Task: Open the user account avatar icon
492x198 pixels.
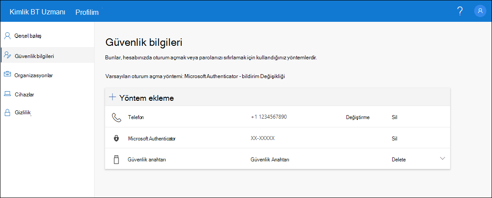Action: point(480,11)
